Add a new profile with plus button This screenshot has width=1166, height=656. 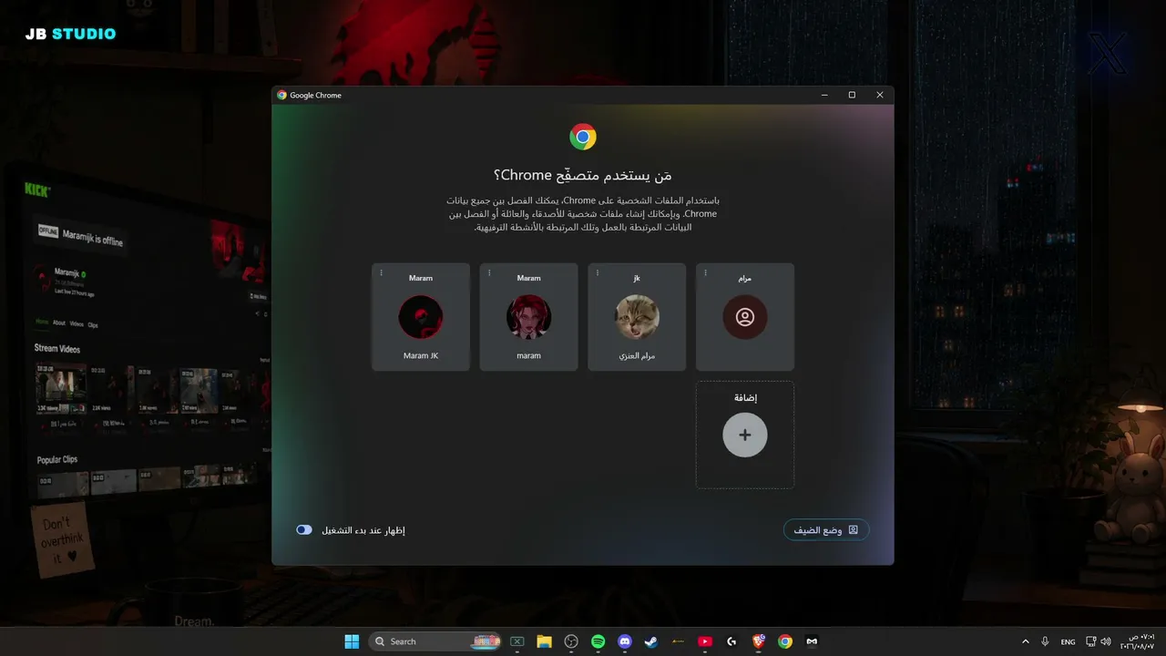(x=745, y=435)
